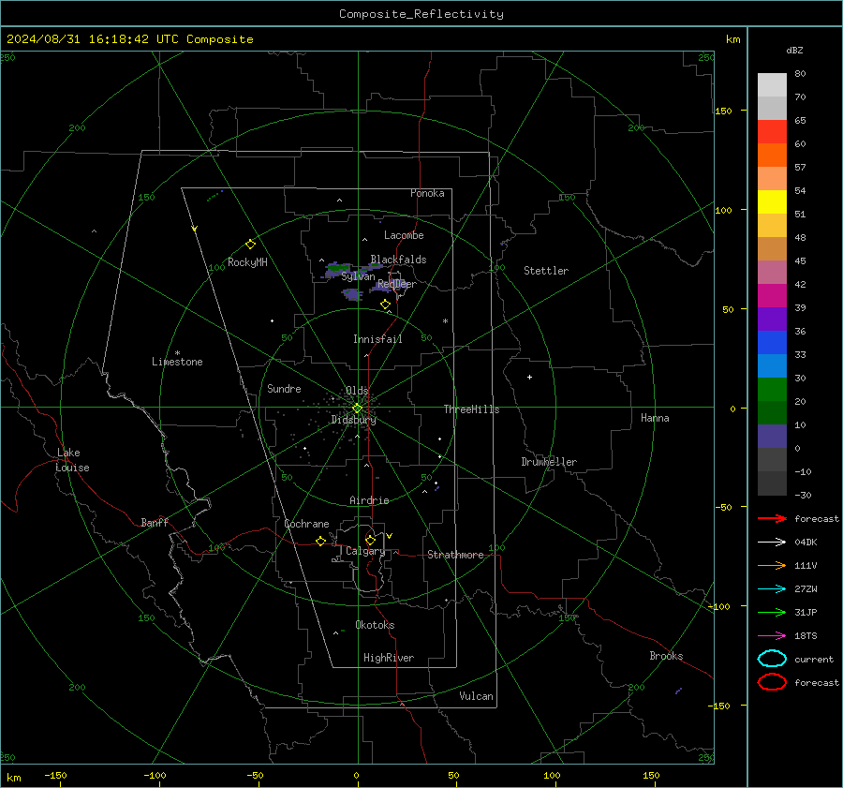The image size is (843, 788).
Task: Click the cyan current ellipse icon
Action: coord(772,659)
